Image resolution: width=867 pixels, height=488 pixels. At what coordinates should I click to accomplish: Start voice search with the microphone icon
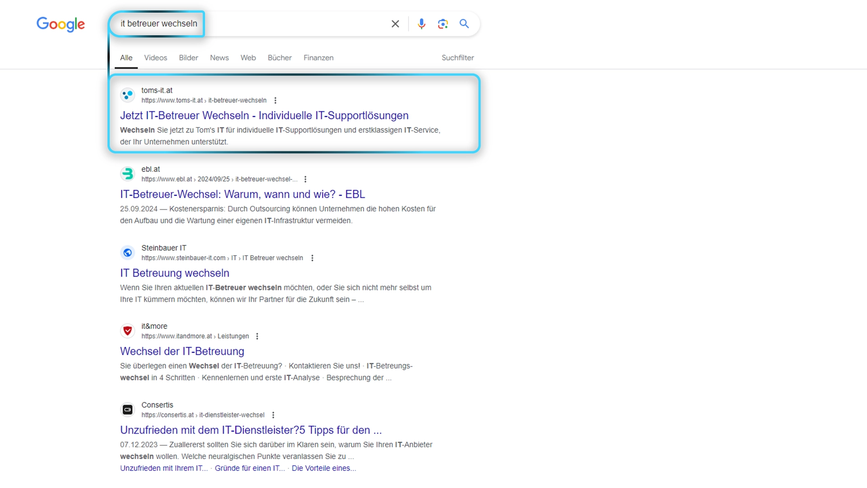(421, 24)
